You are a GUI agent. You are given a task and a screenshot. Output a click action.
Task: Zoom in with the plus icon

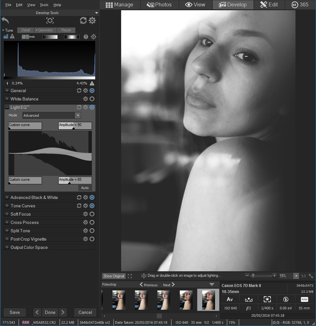coord(275,276)
